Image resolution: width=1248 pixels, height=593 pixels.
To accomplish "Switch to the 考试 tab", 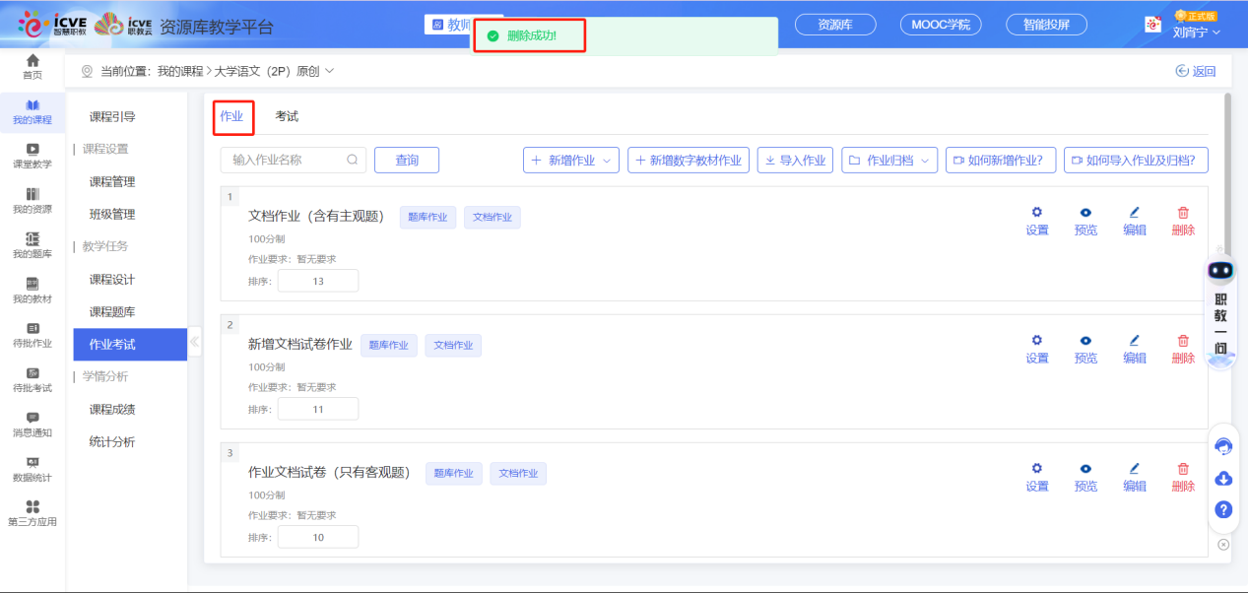I will [x=287, y=114].
